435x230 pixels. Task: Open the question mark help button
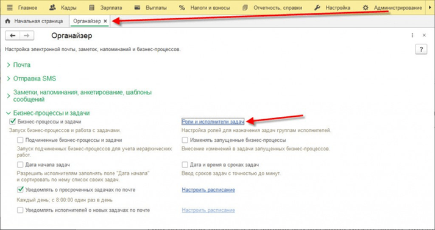pos(421,49)
